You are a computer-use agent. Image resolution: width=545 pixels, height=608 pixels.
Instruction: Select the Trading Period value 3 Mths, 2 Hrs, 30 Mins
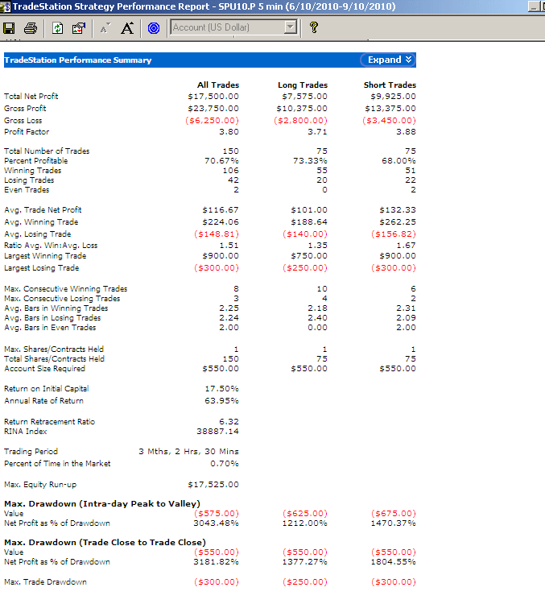click(x=188, y=451)
